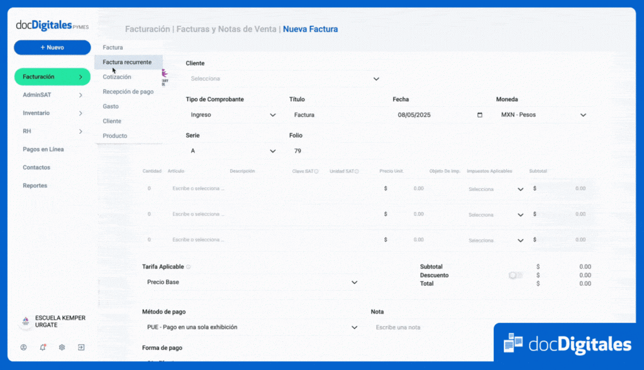The image size is (644, 370).
Task: Expand the AdminSAT sidebar section
Action: coord(52,95)
